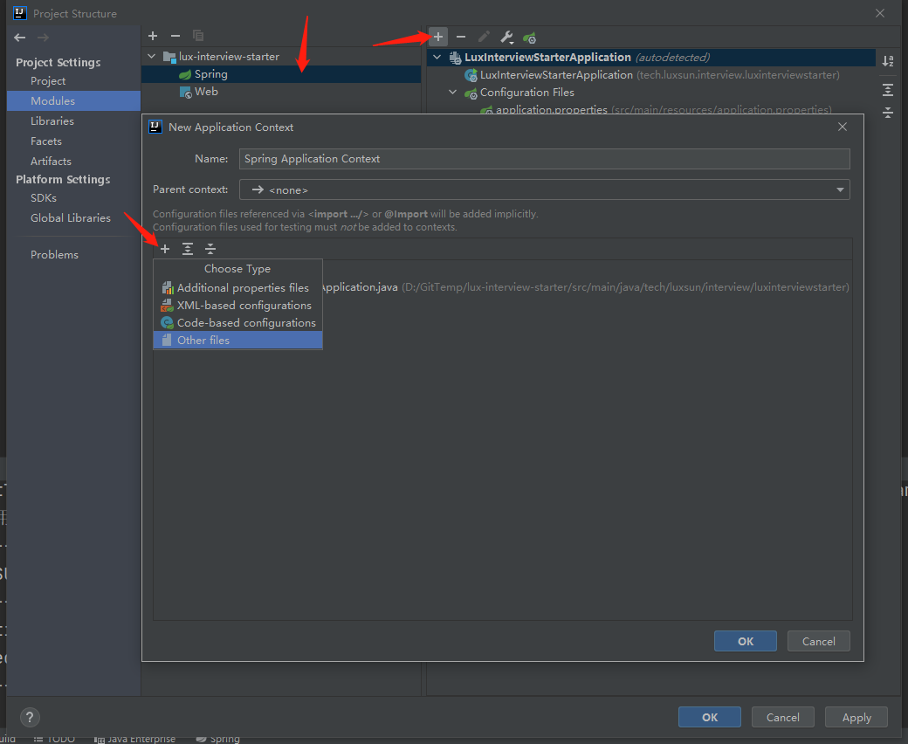908x744 pixels.
Task: Expand all files in the context dialog
Action: [188, 249]
